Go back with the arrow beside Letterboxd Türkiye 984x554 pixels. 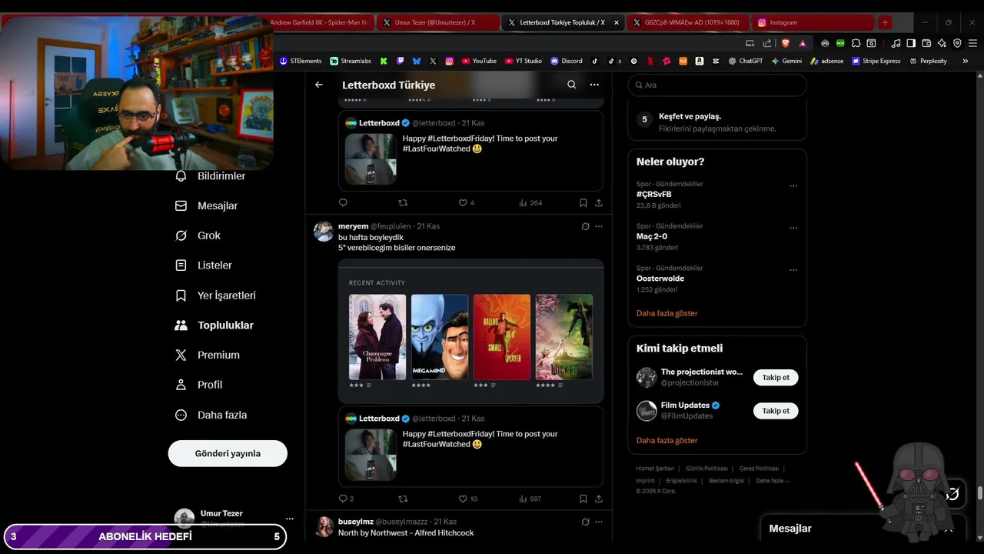pyautogui.click(x=319, y=85)
